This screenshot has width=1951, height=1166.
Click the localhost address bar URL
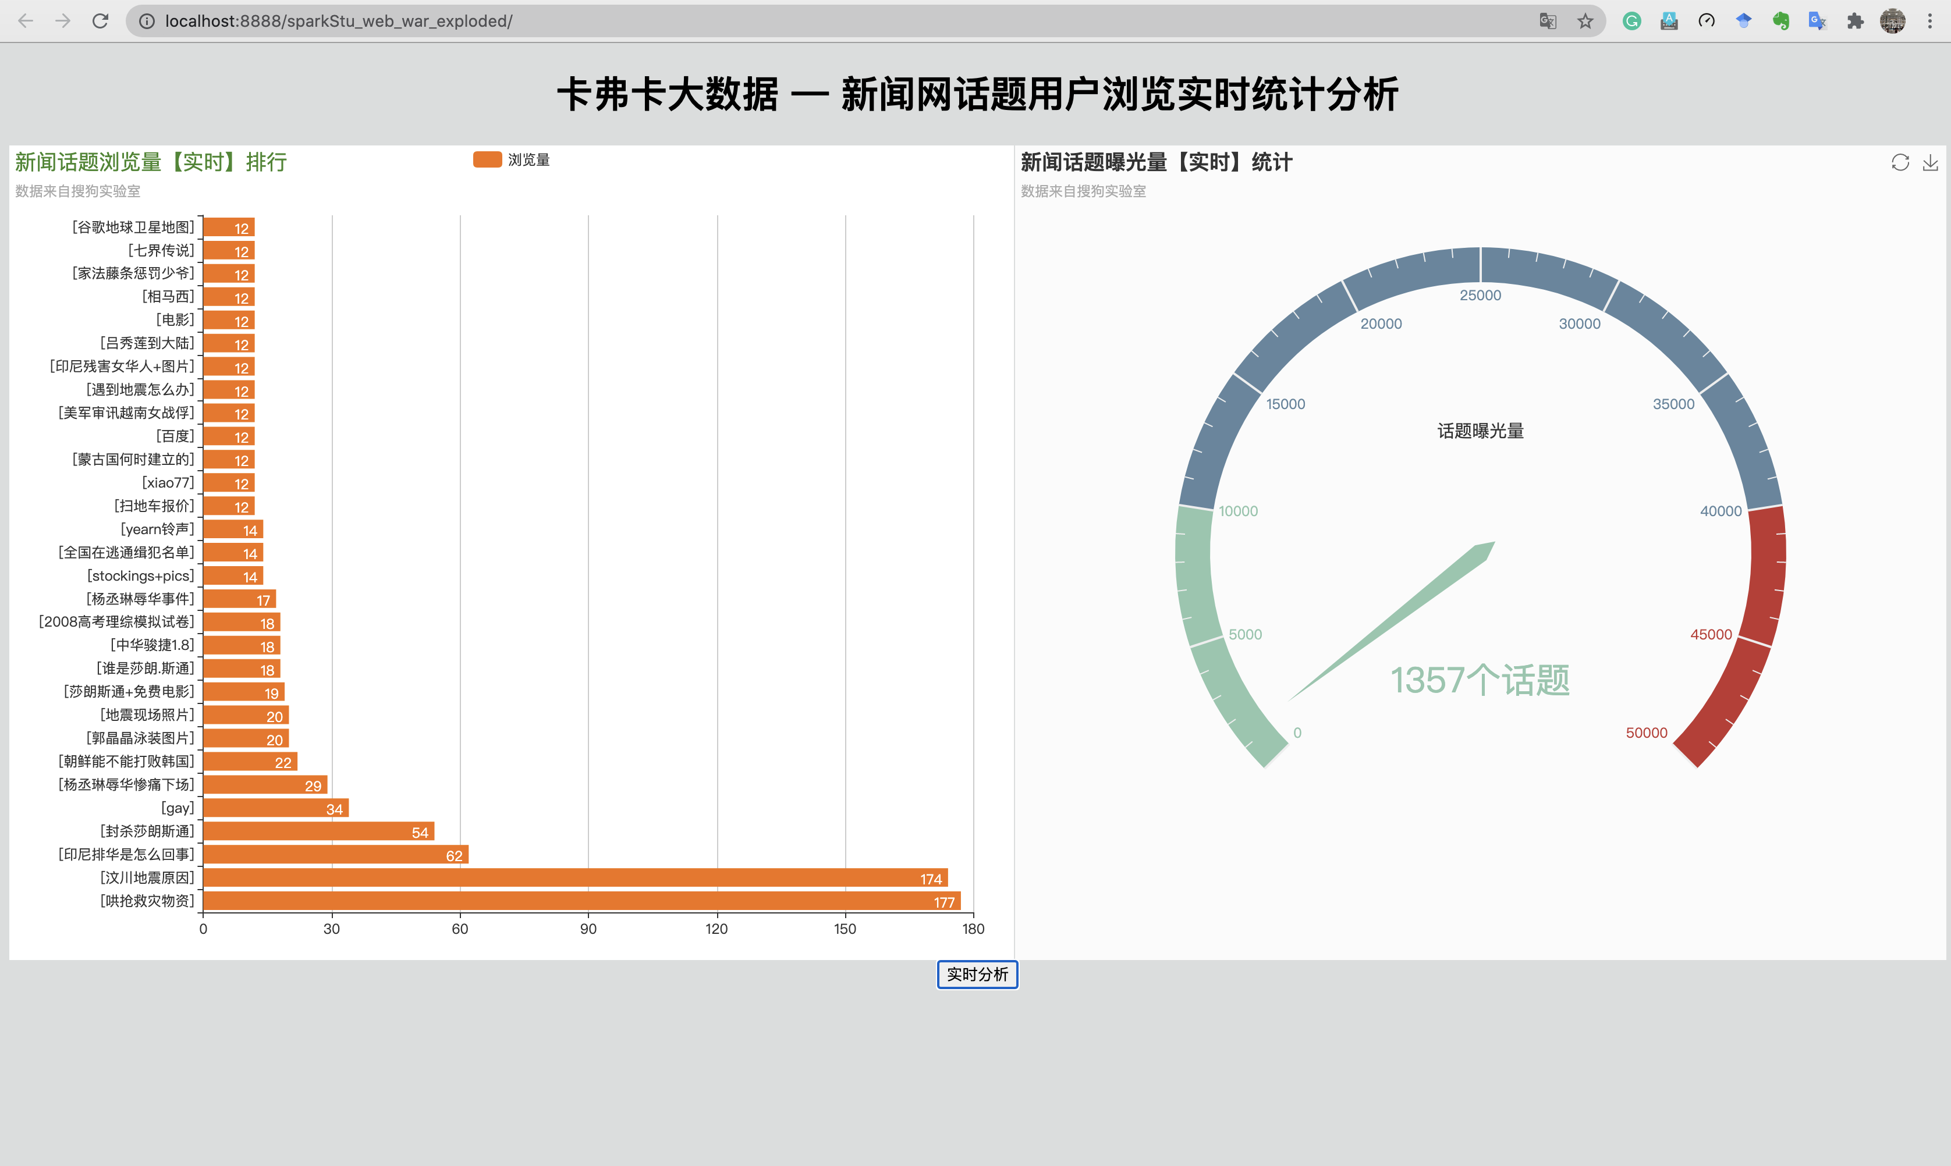click(x=339, y=21)
